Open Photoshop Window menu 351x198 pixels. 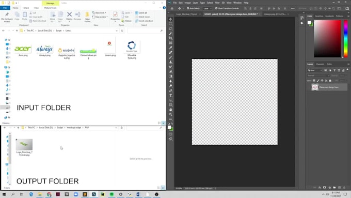coord(237,3)
